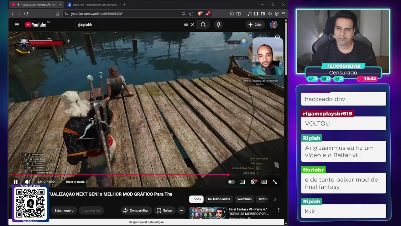Image resolution: width=401 pixels, height=226 pixels.
Task: Mute the video volume
Action: coord(28,182)
